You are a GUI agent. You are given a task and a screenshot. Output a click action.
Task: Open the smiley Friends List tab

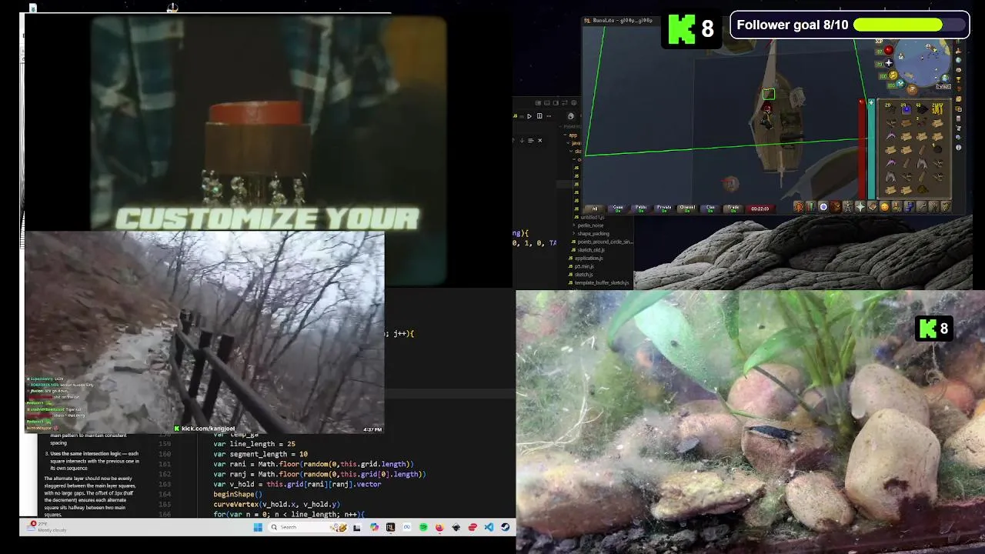coord(884,206)
